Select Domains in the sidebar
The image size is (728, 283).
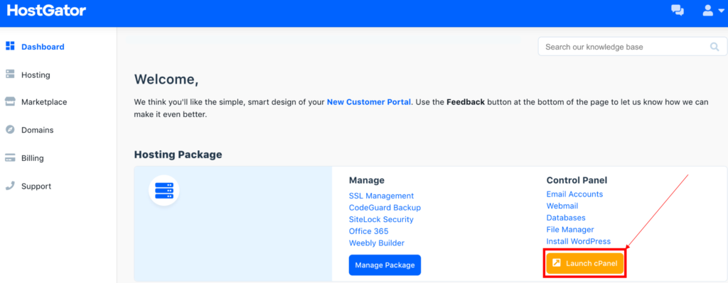click(37, 131)
